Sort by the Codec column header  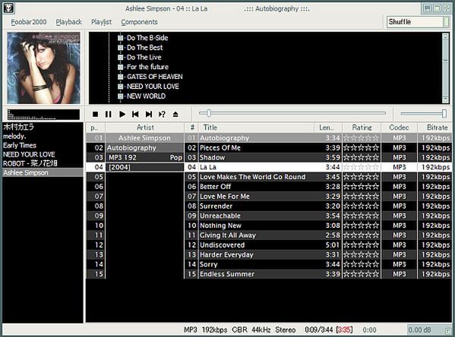click(399, 128)
